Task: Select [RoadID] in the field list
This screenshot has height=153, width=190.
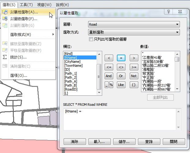Action: click(x=80, y=89)
